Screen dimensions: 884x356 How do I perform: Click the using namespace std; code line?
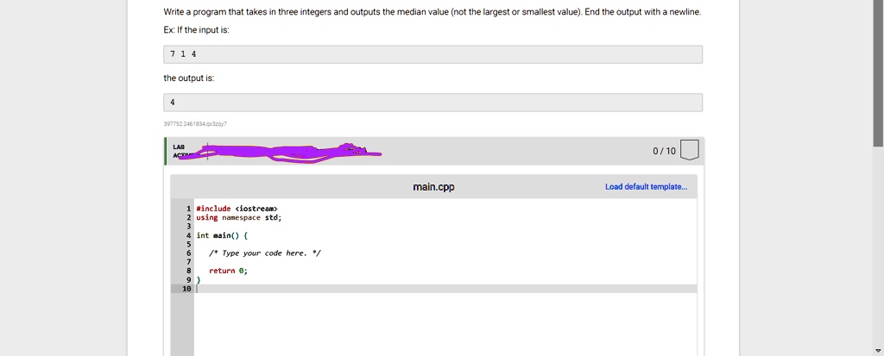coord(238,217)
